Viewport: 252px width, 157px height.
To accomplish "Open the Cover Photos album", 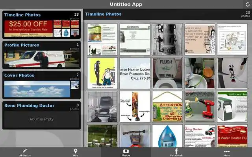I will point(41,85).
